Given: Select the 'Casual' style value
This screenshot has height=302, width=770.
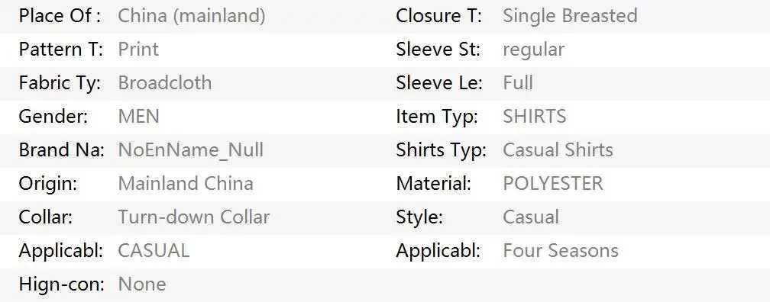Looking at the screenshot, I should tap(531, 217).
